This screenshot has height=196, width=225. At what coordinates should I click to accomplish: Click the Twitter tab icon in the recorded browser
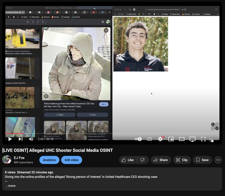(102, 12)
